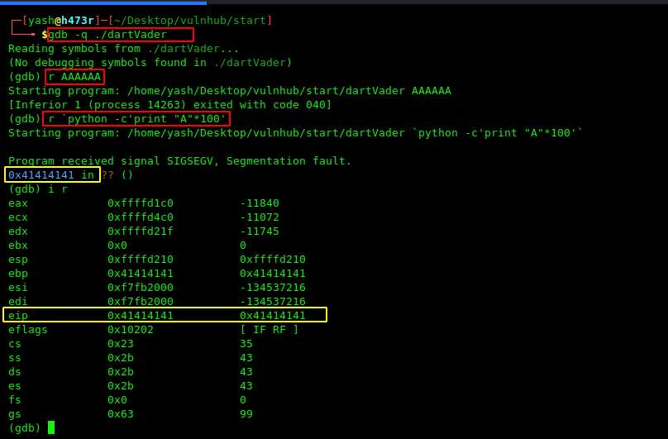Click the ebx register row label
This screenshot has height=439, width=668.
[18, 246]
